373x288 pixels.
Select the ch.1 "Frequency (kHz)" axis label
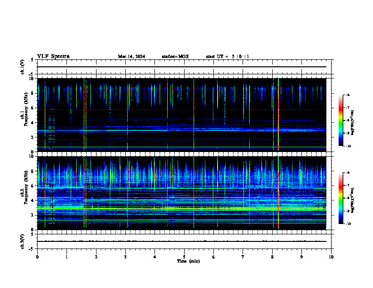(x=26, y=108)
